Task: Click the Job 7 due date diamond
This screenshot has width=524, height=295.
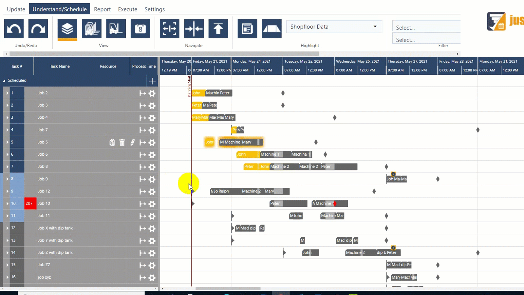Action: click(x=478, y=130)
